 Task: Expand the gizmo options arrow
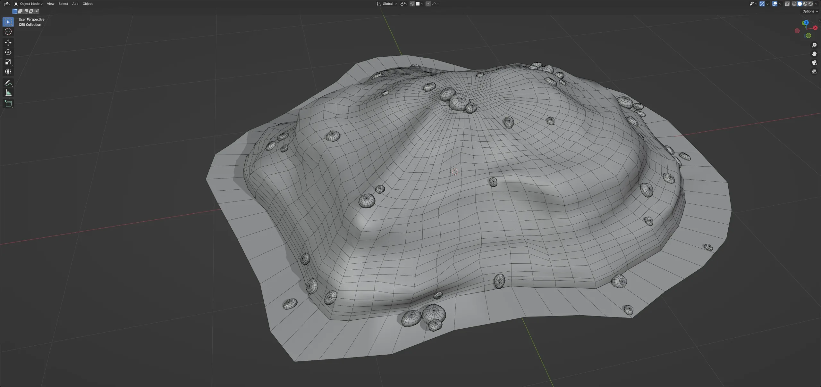coord(767,4)
